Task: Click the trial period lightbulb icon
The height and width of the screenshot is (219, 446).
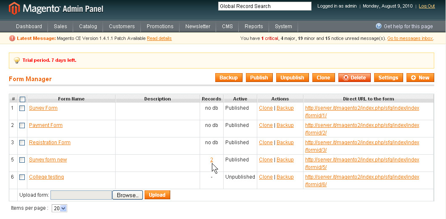Action: pos(17,60)
